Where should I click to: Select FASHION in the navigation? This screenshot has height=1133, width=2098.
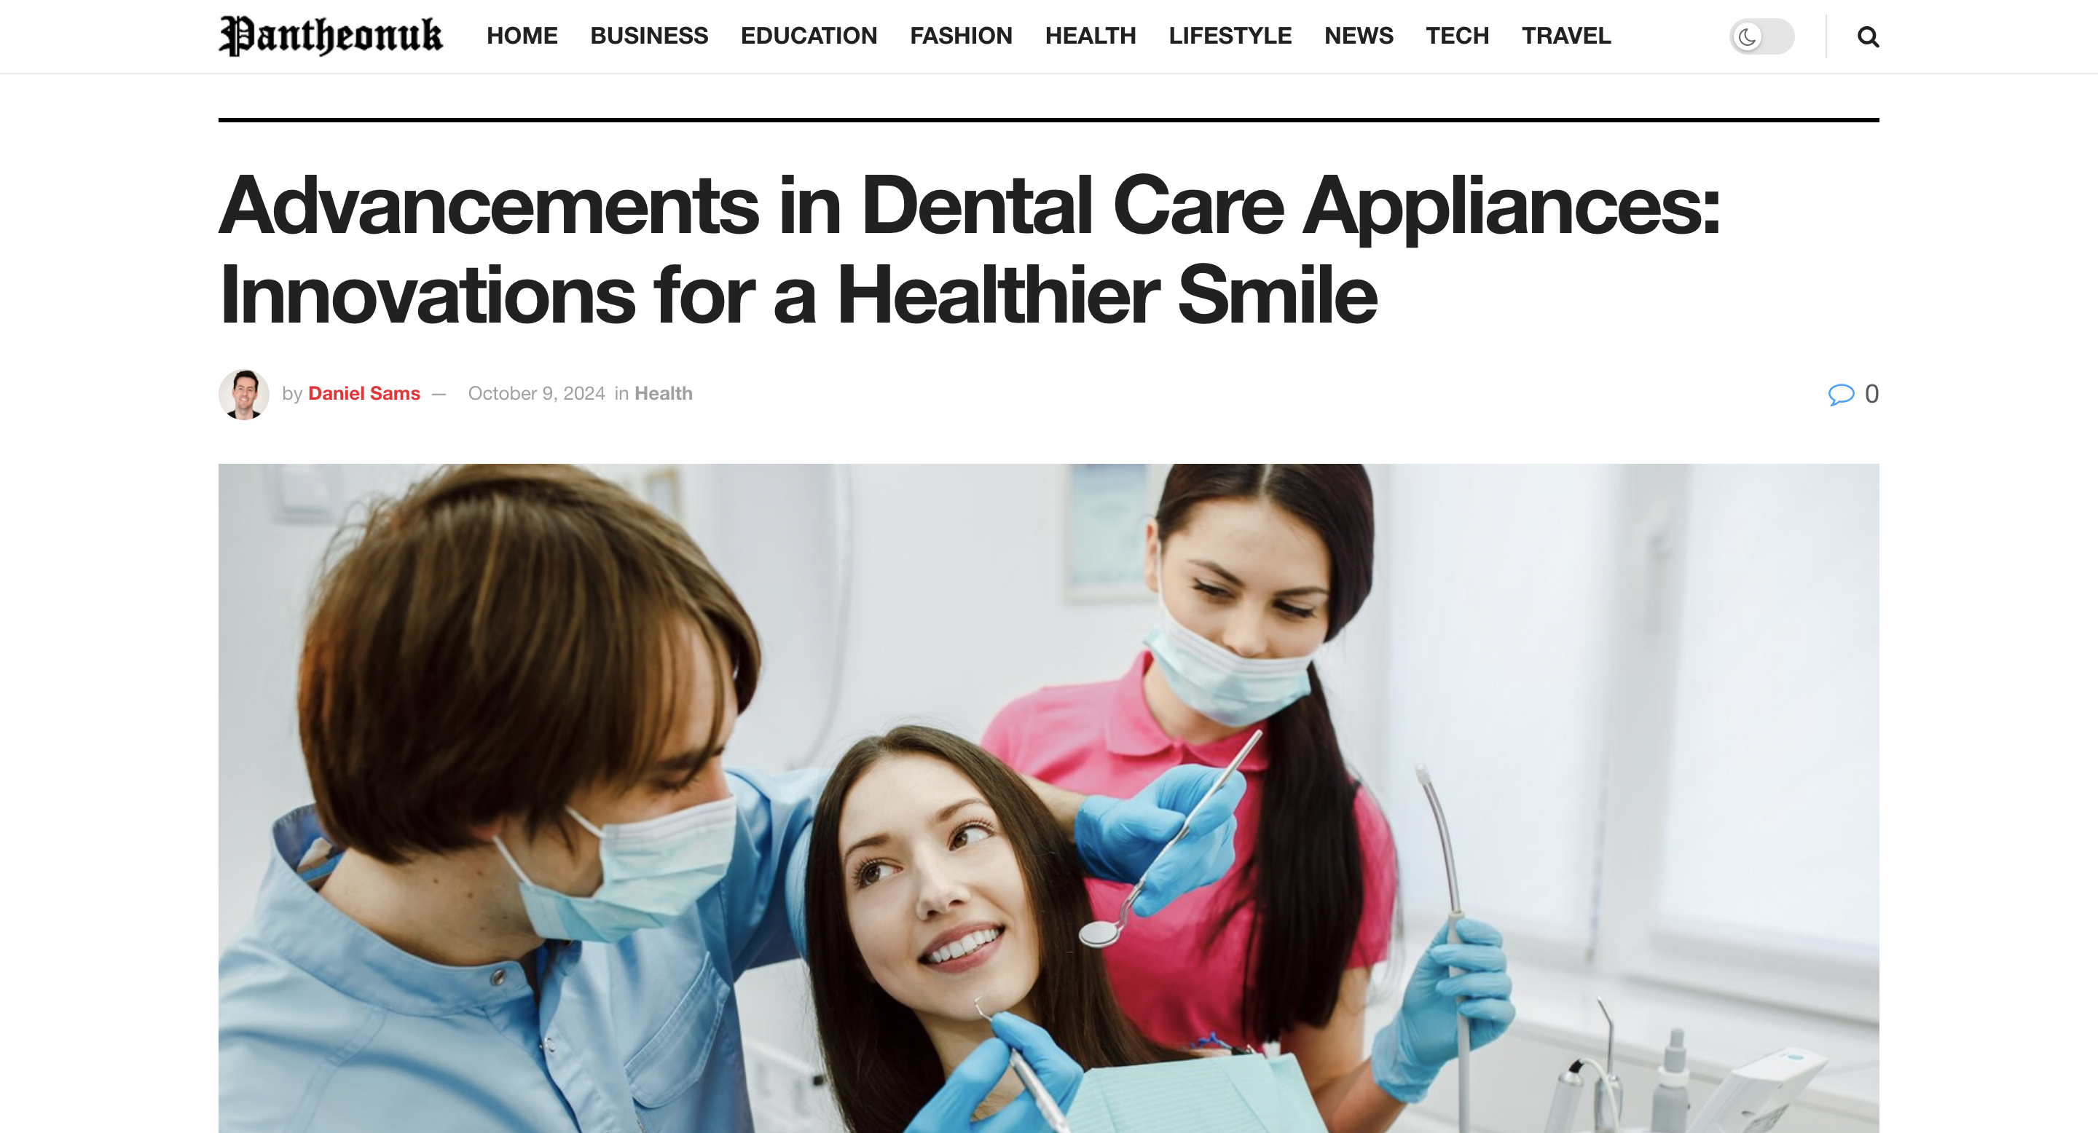(961, 36)
